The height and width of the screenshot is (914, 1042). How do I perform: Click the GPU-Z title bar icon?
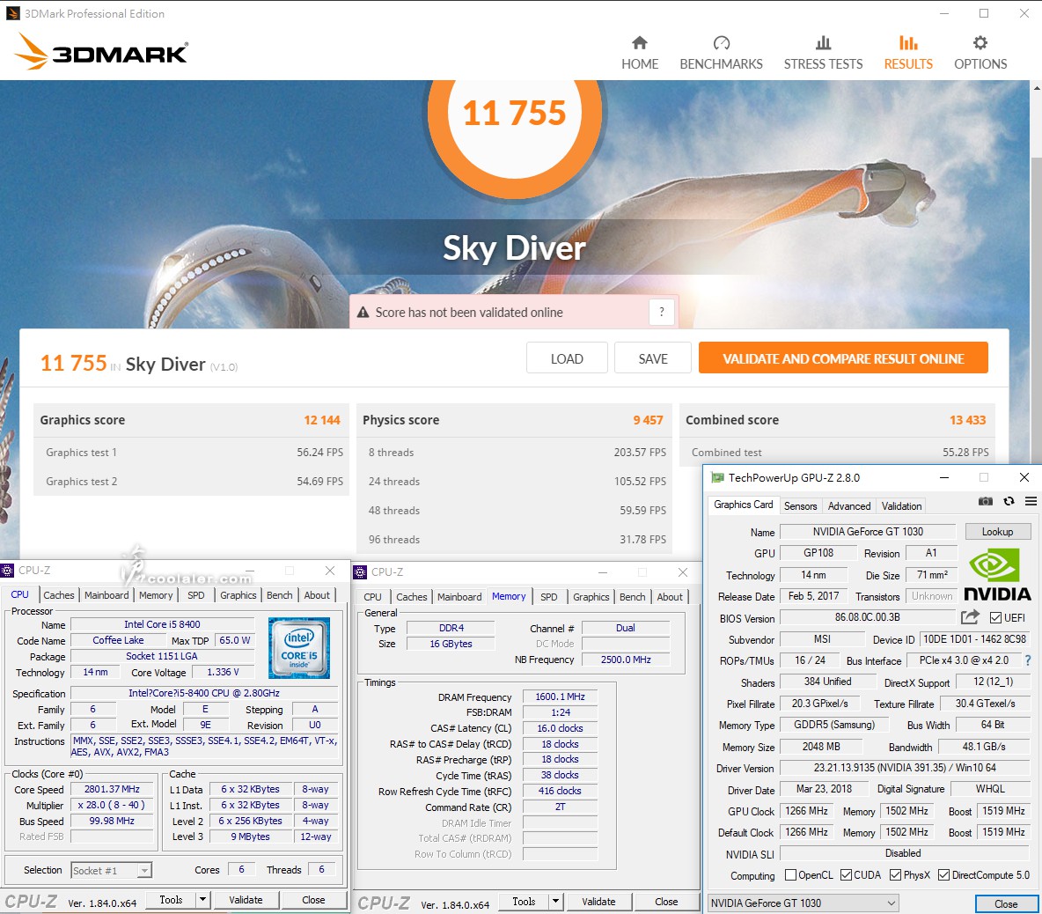click(x=717, y=477)
